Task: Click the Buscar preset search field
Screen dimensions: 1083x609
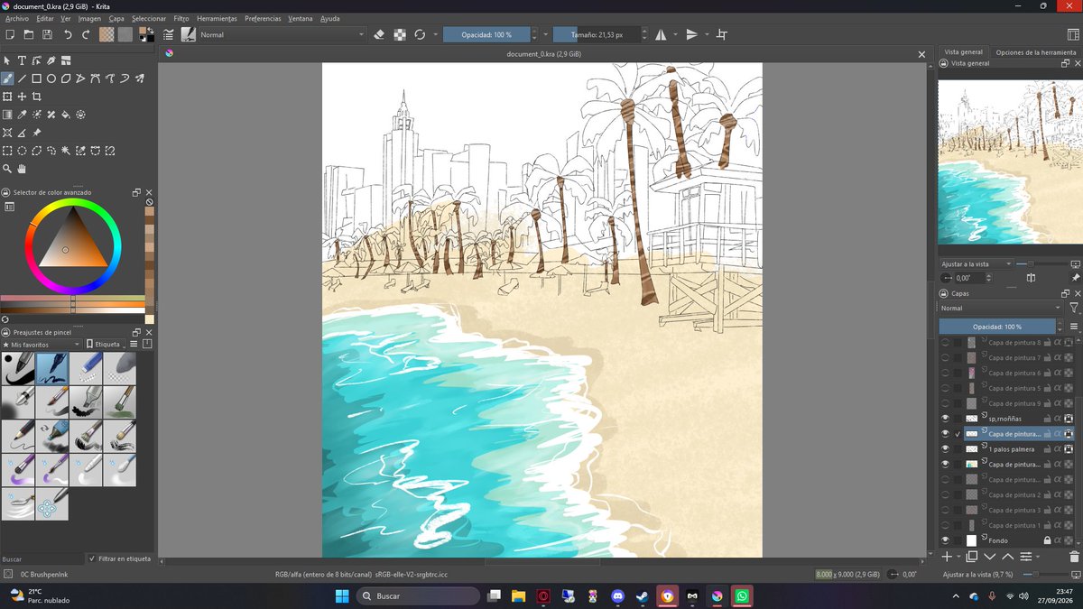Action: tap(42, 559)
